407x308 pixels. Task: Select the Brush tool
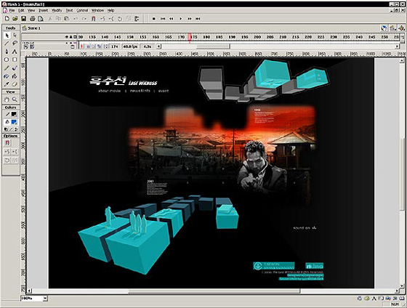pyautogui.click(x=15, y=68)
